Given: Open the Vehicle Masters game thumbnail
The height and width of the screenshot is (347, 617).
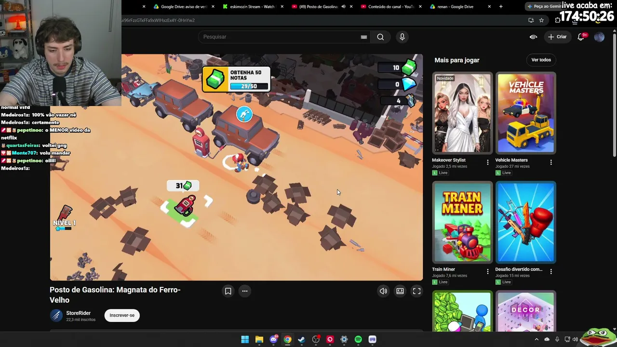Looking at the screenshot, I should 525,113.
